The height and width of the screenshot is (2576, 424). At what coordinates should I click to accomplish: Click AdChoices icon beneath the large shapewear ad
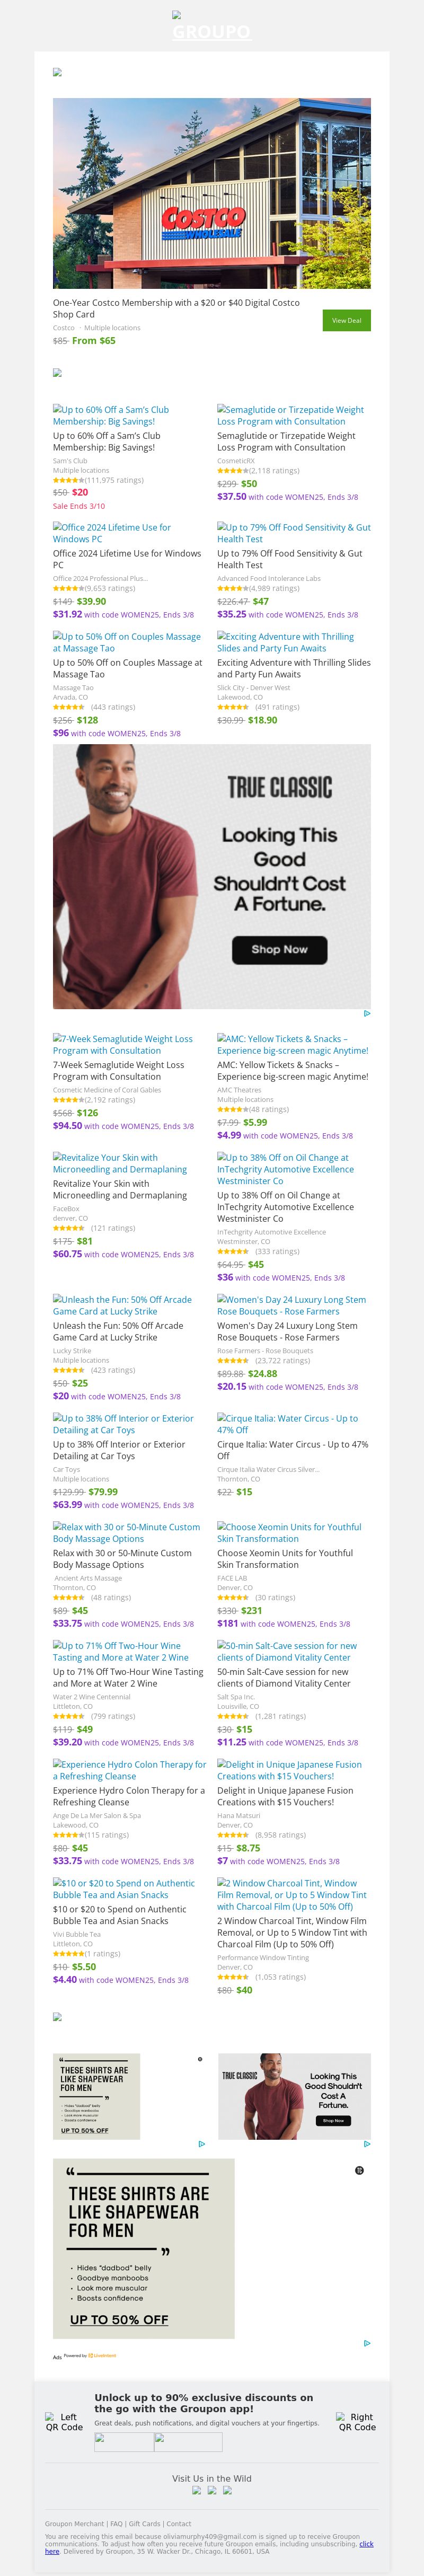pos(367,2343)
